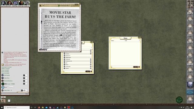Open the Quests sidebar button

click(190, 48)
